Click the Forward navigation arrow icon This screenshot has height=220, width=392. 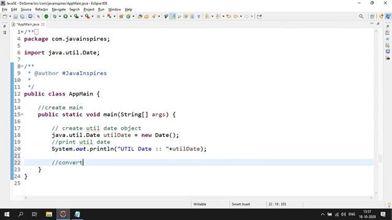tap(246, 16)
